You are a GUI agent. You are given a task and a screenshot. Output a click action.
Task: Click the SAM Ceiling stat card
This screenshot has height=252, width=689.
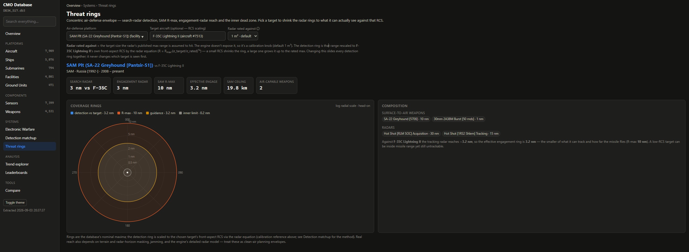[x=239, y=85]
